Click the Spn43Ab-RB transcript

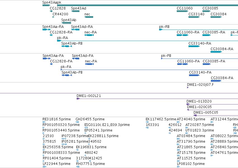tap(67, 46)
